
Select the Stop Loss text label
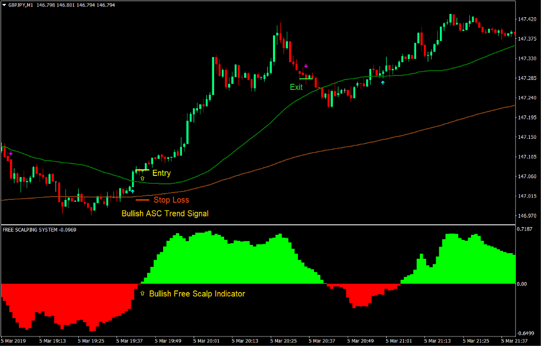[x=171, y=200]
